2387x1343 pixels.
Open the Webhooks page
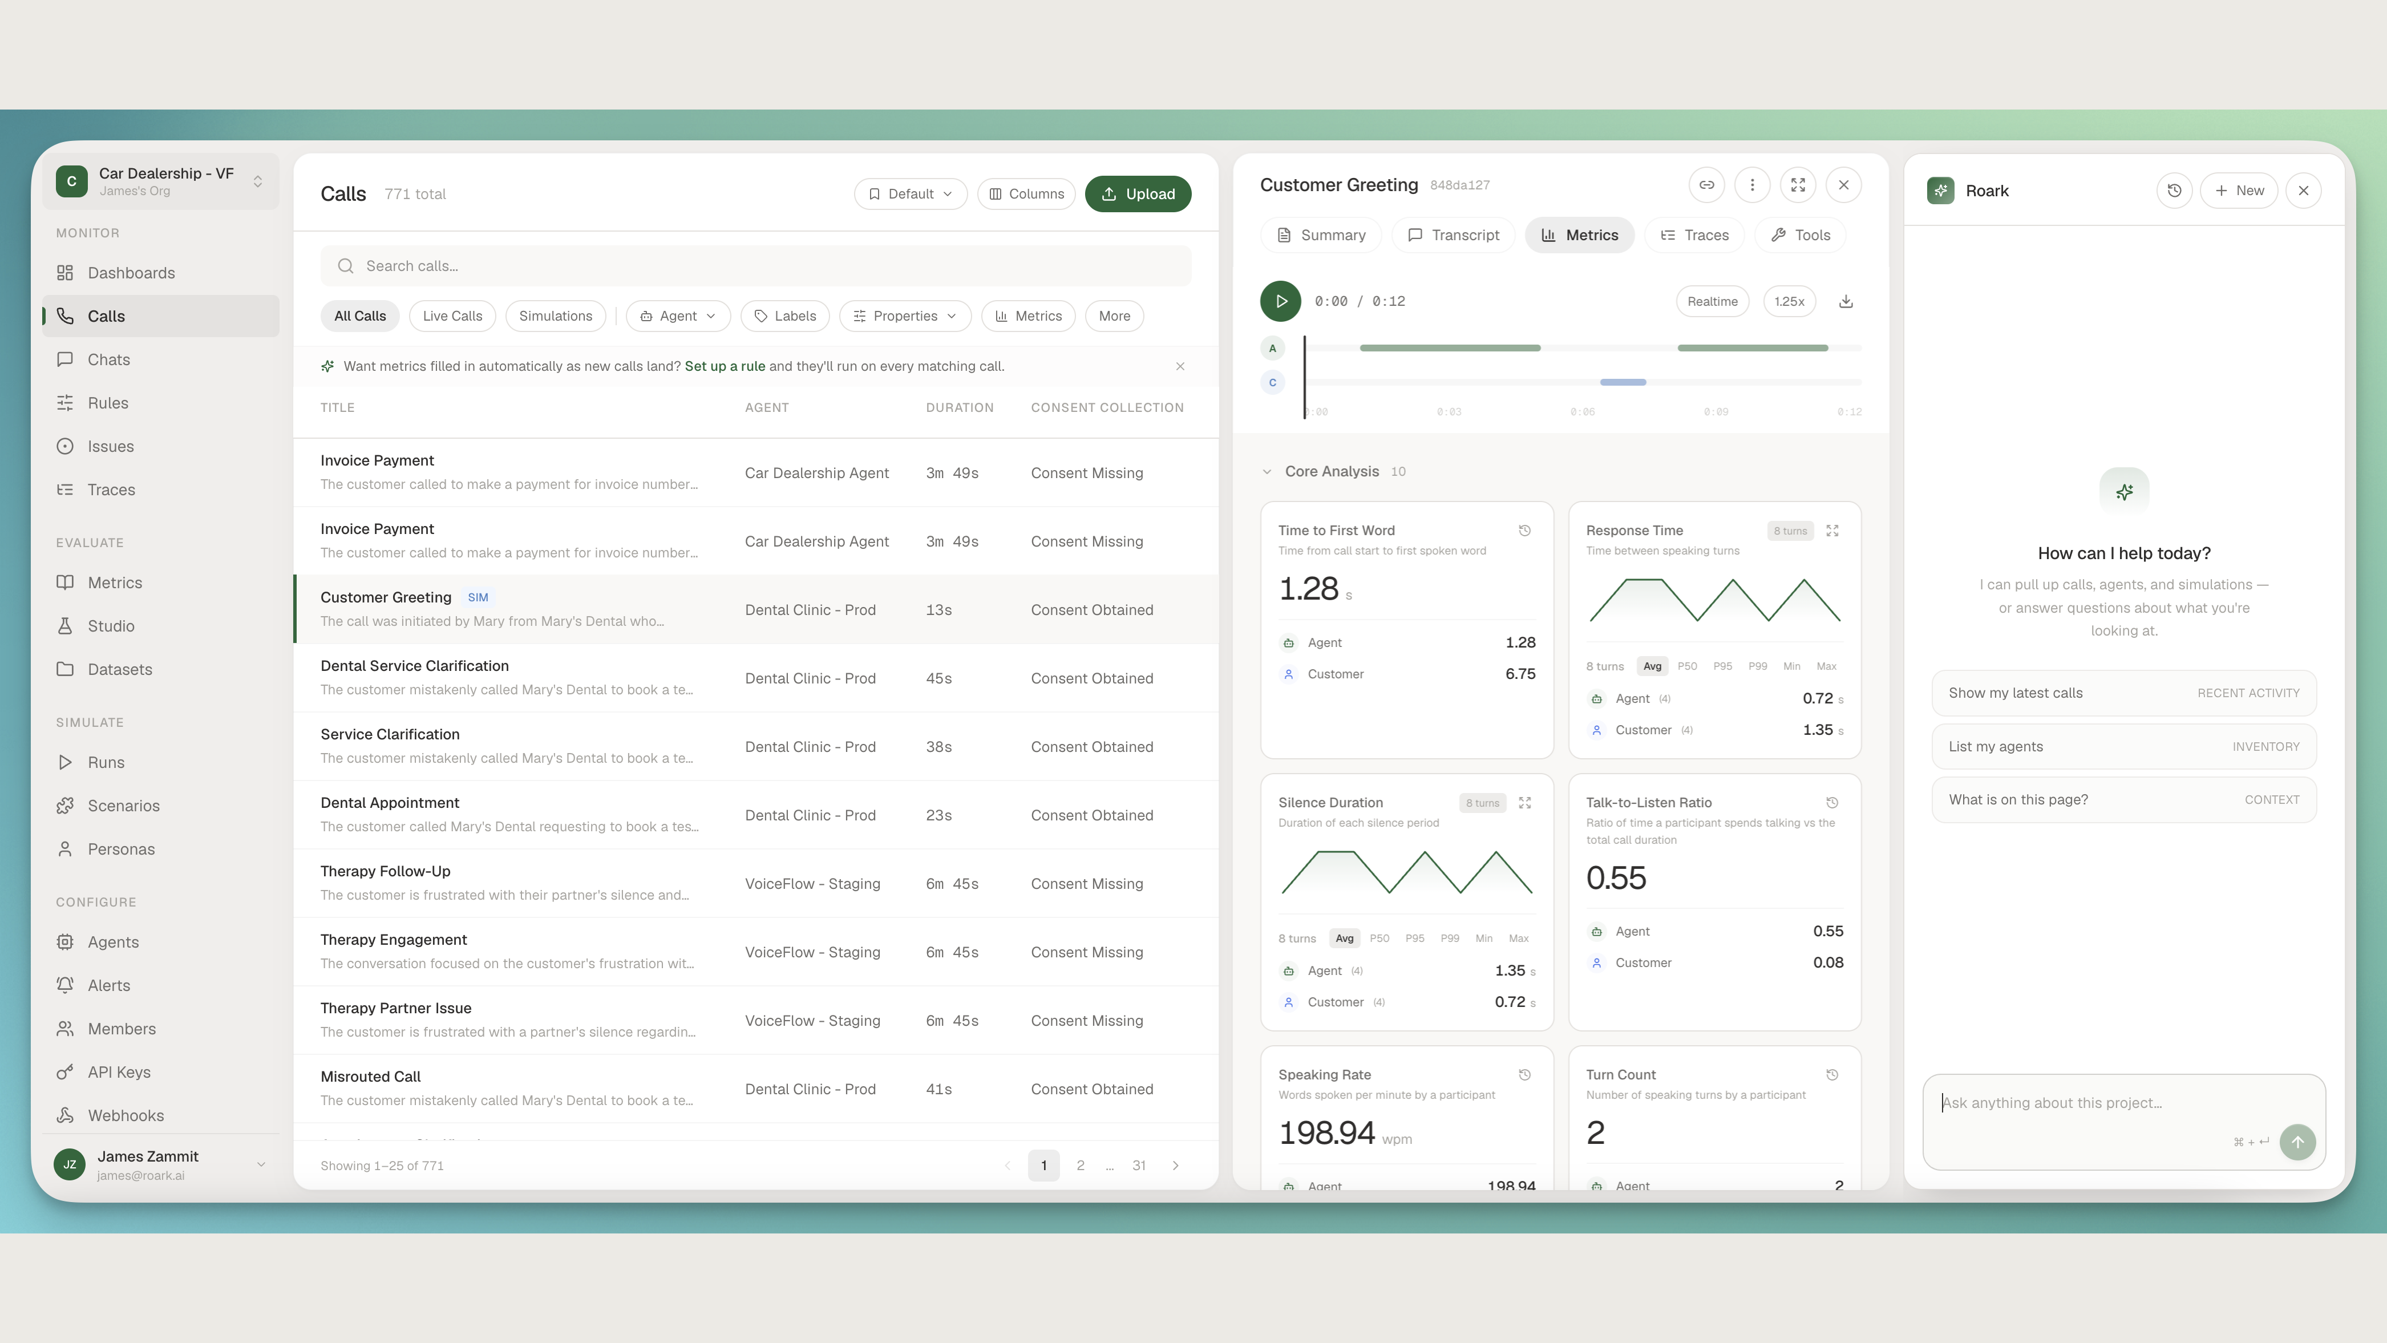(x=160, y=1115)
